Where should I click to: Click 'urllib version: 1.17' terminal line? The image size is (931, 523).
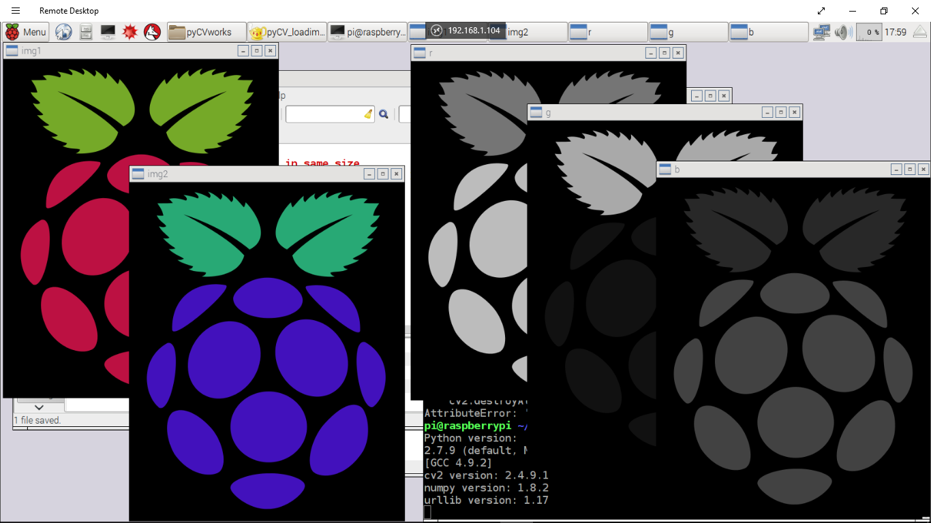point(486,500)
